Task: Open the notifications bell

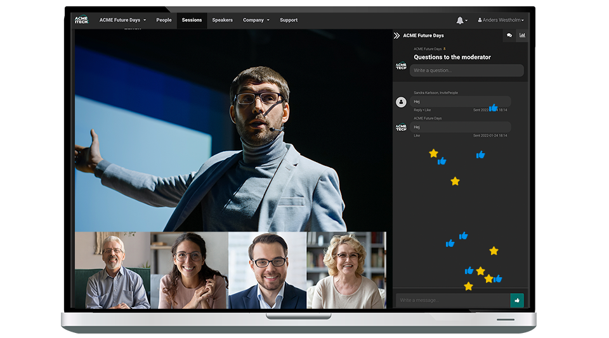Action: pos(461,20)
